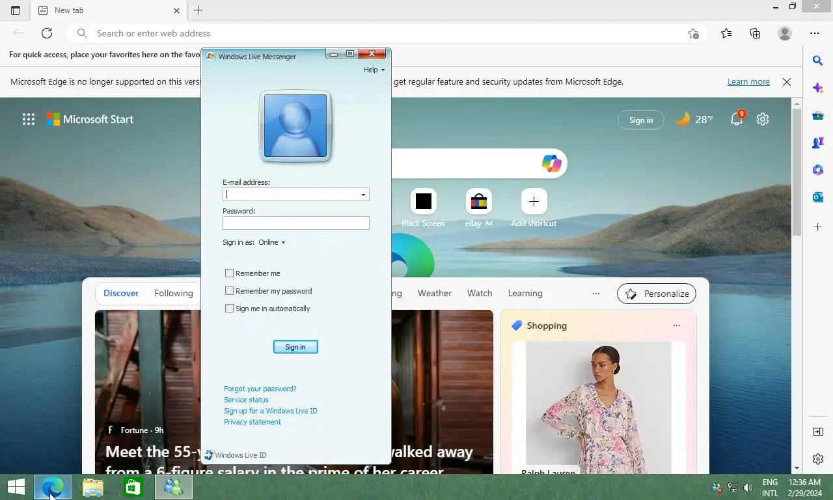Check Sign me in automatically
This screenshot has height=500, width=833.
[229, 309]
